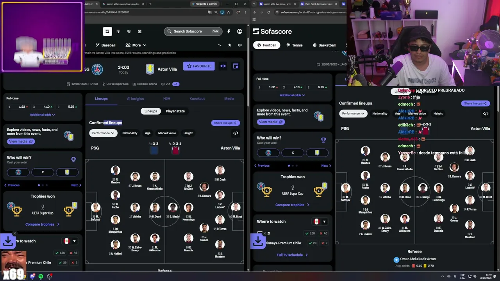Select the Tennis tab in right window
This screenshot has height=281, width=500.
294,45
